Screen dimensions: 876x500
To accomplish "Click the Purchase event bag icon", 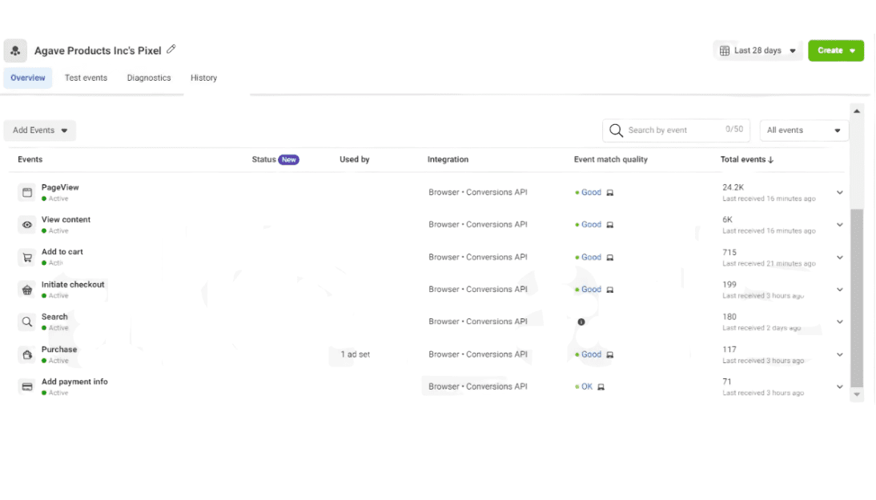I will [27, 354].
